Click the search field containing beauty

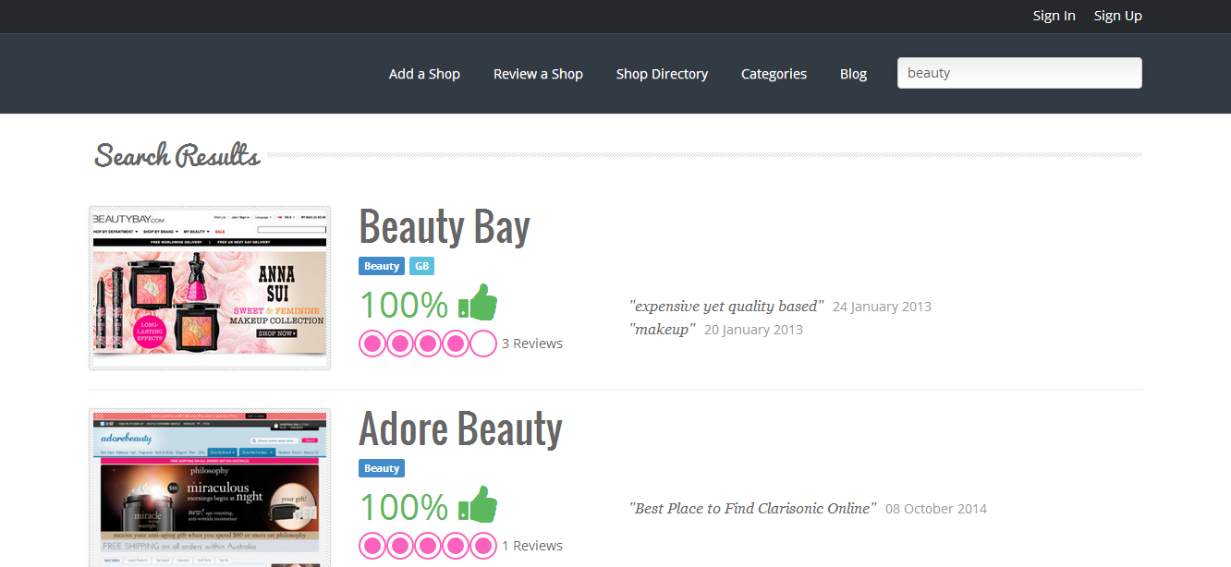[1019, 73]
